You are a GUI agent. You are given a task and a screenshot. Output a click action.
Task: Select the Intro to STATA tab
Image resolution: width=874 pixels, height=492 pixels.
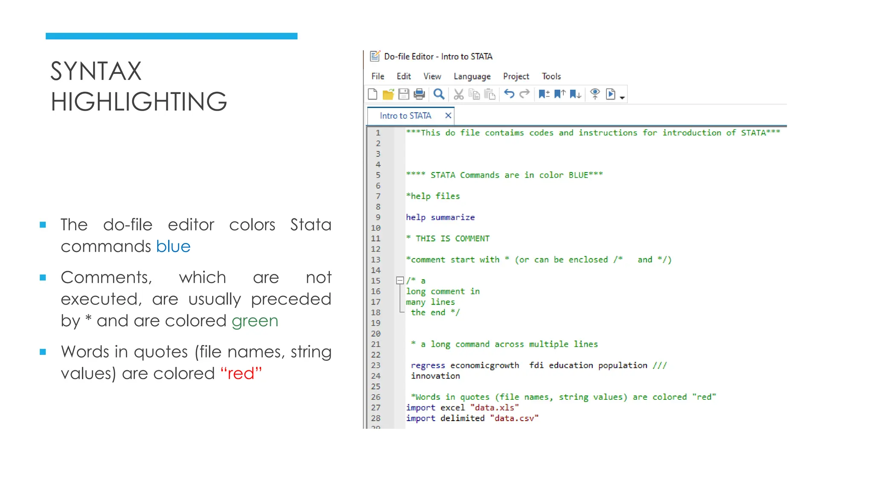[x=405, y=116]
